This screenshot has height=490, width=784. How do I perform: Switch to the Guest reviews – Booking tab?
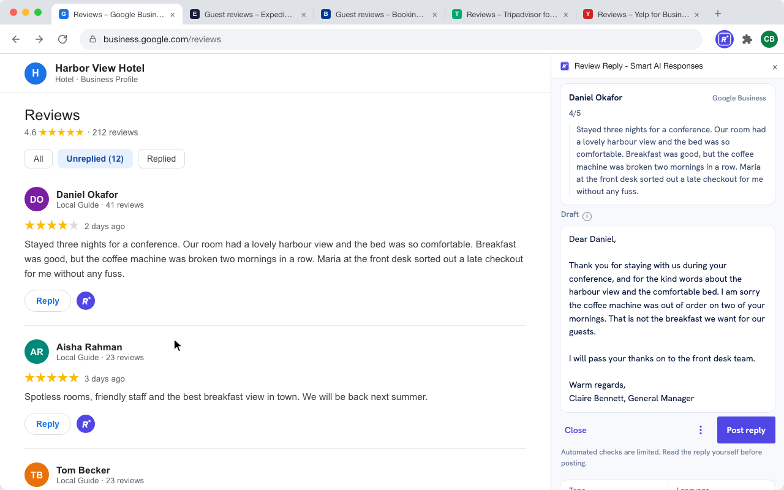pos(380,14)
